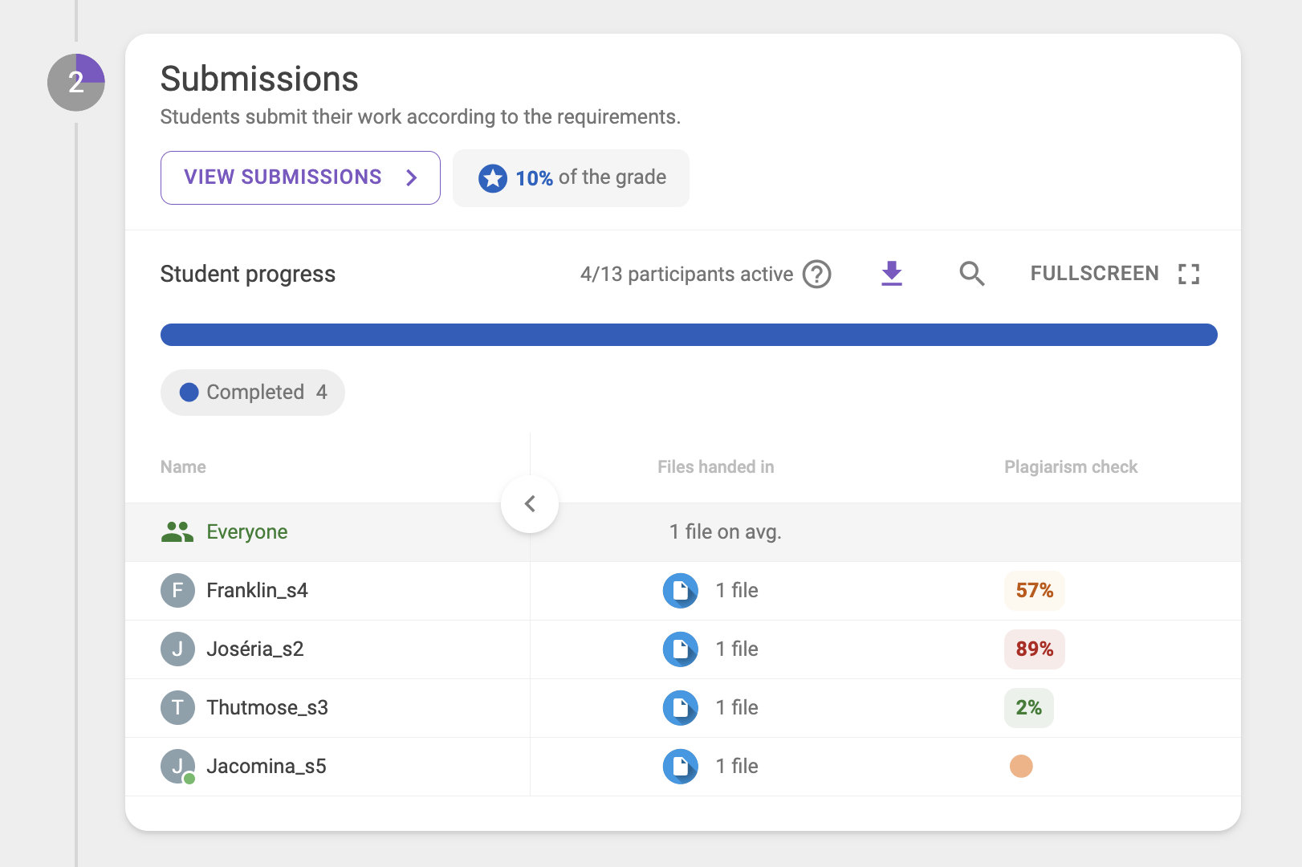Open Thutmose_s3 student row

(683, 708)
